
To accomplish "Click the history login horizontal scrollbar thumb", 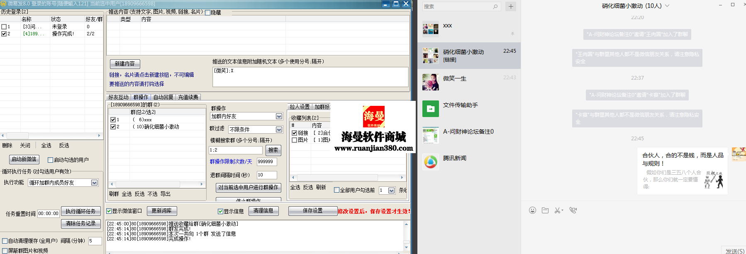I will pyautogui.click(x=17, y=135).
